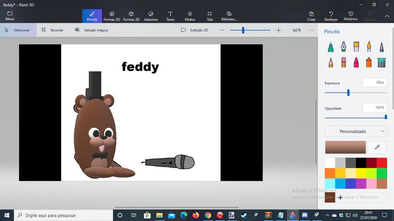The height and width of the screenshot is (221, 394).
Task: Click the feddy text on canvas
Action: point(140,67)
